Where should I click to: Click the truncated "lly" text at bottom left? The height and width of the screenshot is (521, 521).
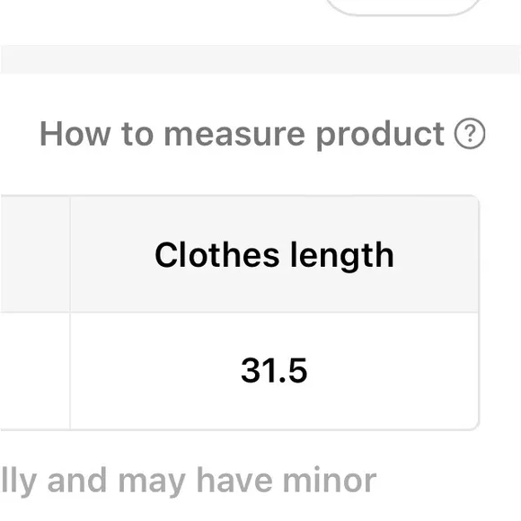point(18,482)
